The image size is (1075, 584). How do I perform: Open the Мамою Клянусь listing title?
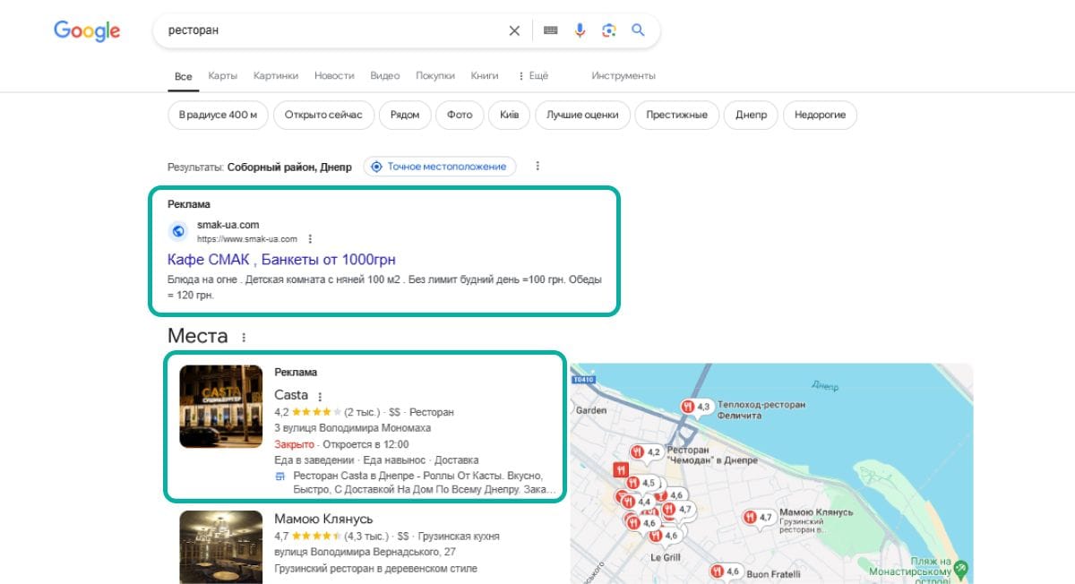[x=323, y=519]
